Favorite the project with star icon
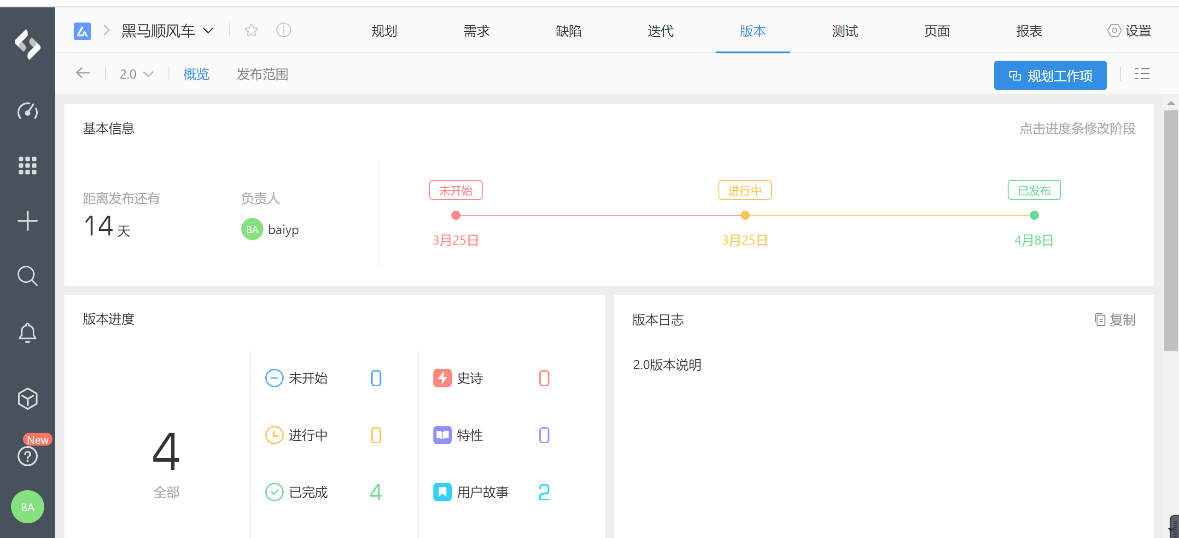The image size is (1179, 538). pyautogui.click(x=251, y=30)
